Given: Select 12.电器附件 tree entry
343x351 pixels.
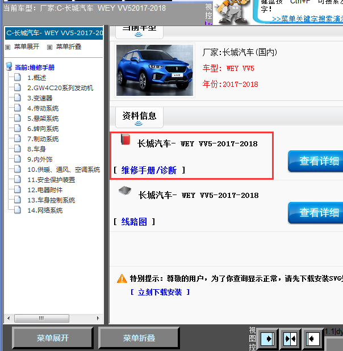Looking at the screenshot, I should click(45, 190).
